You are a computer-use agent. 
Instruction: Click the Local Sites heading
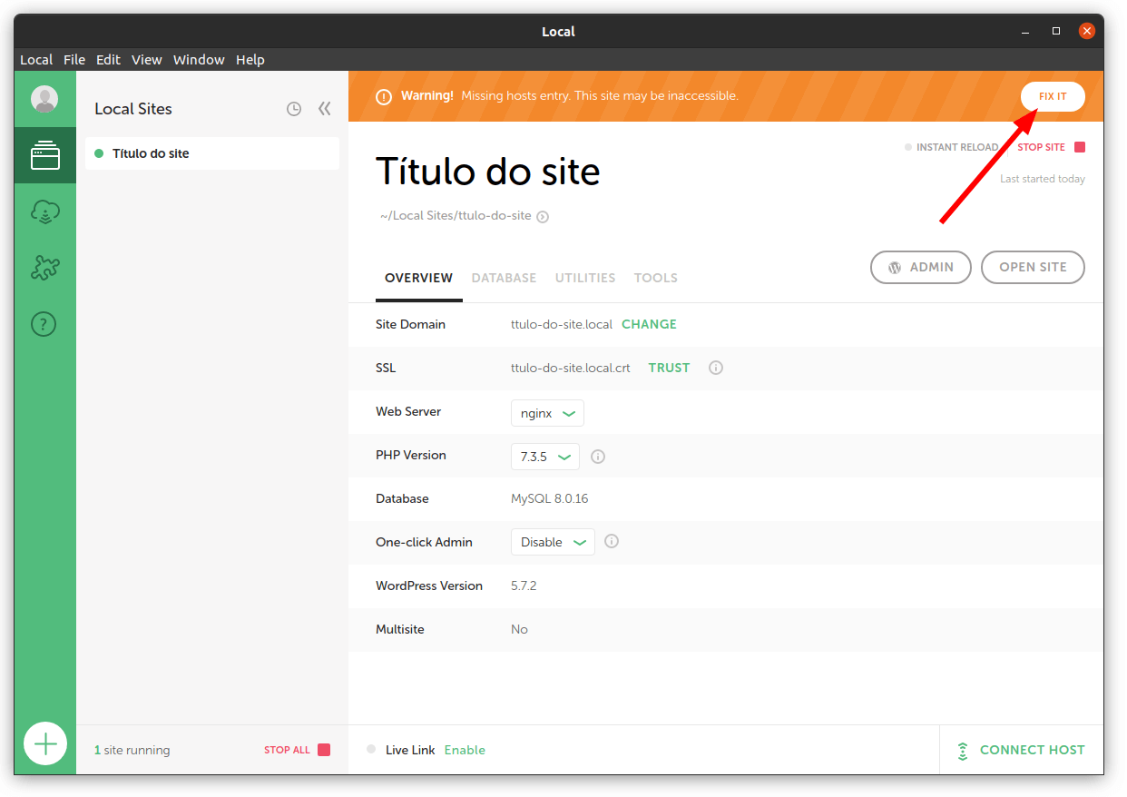133,109
